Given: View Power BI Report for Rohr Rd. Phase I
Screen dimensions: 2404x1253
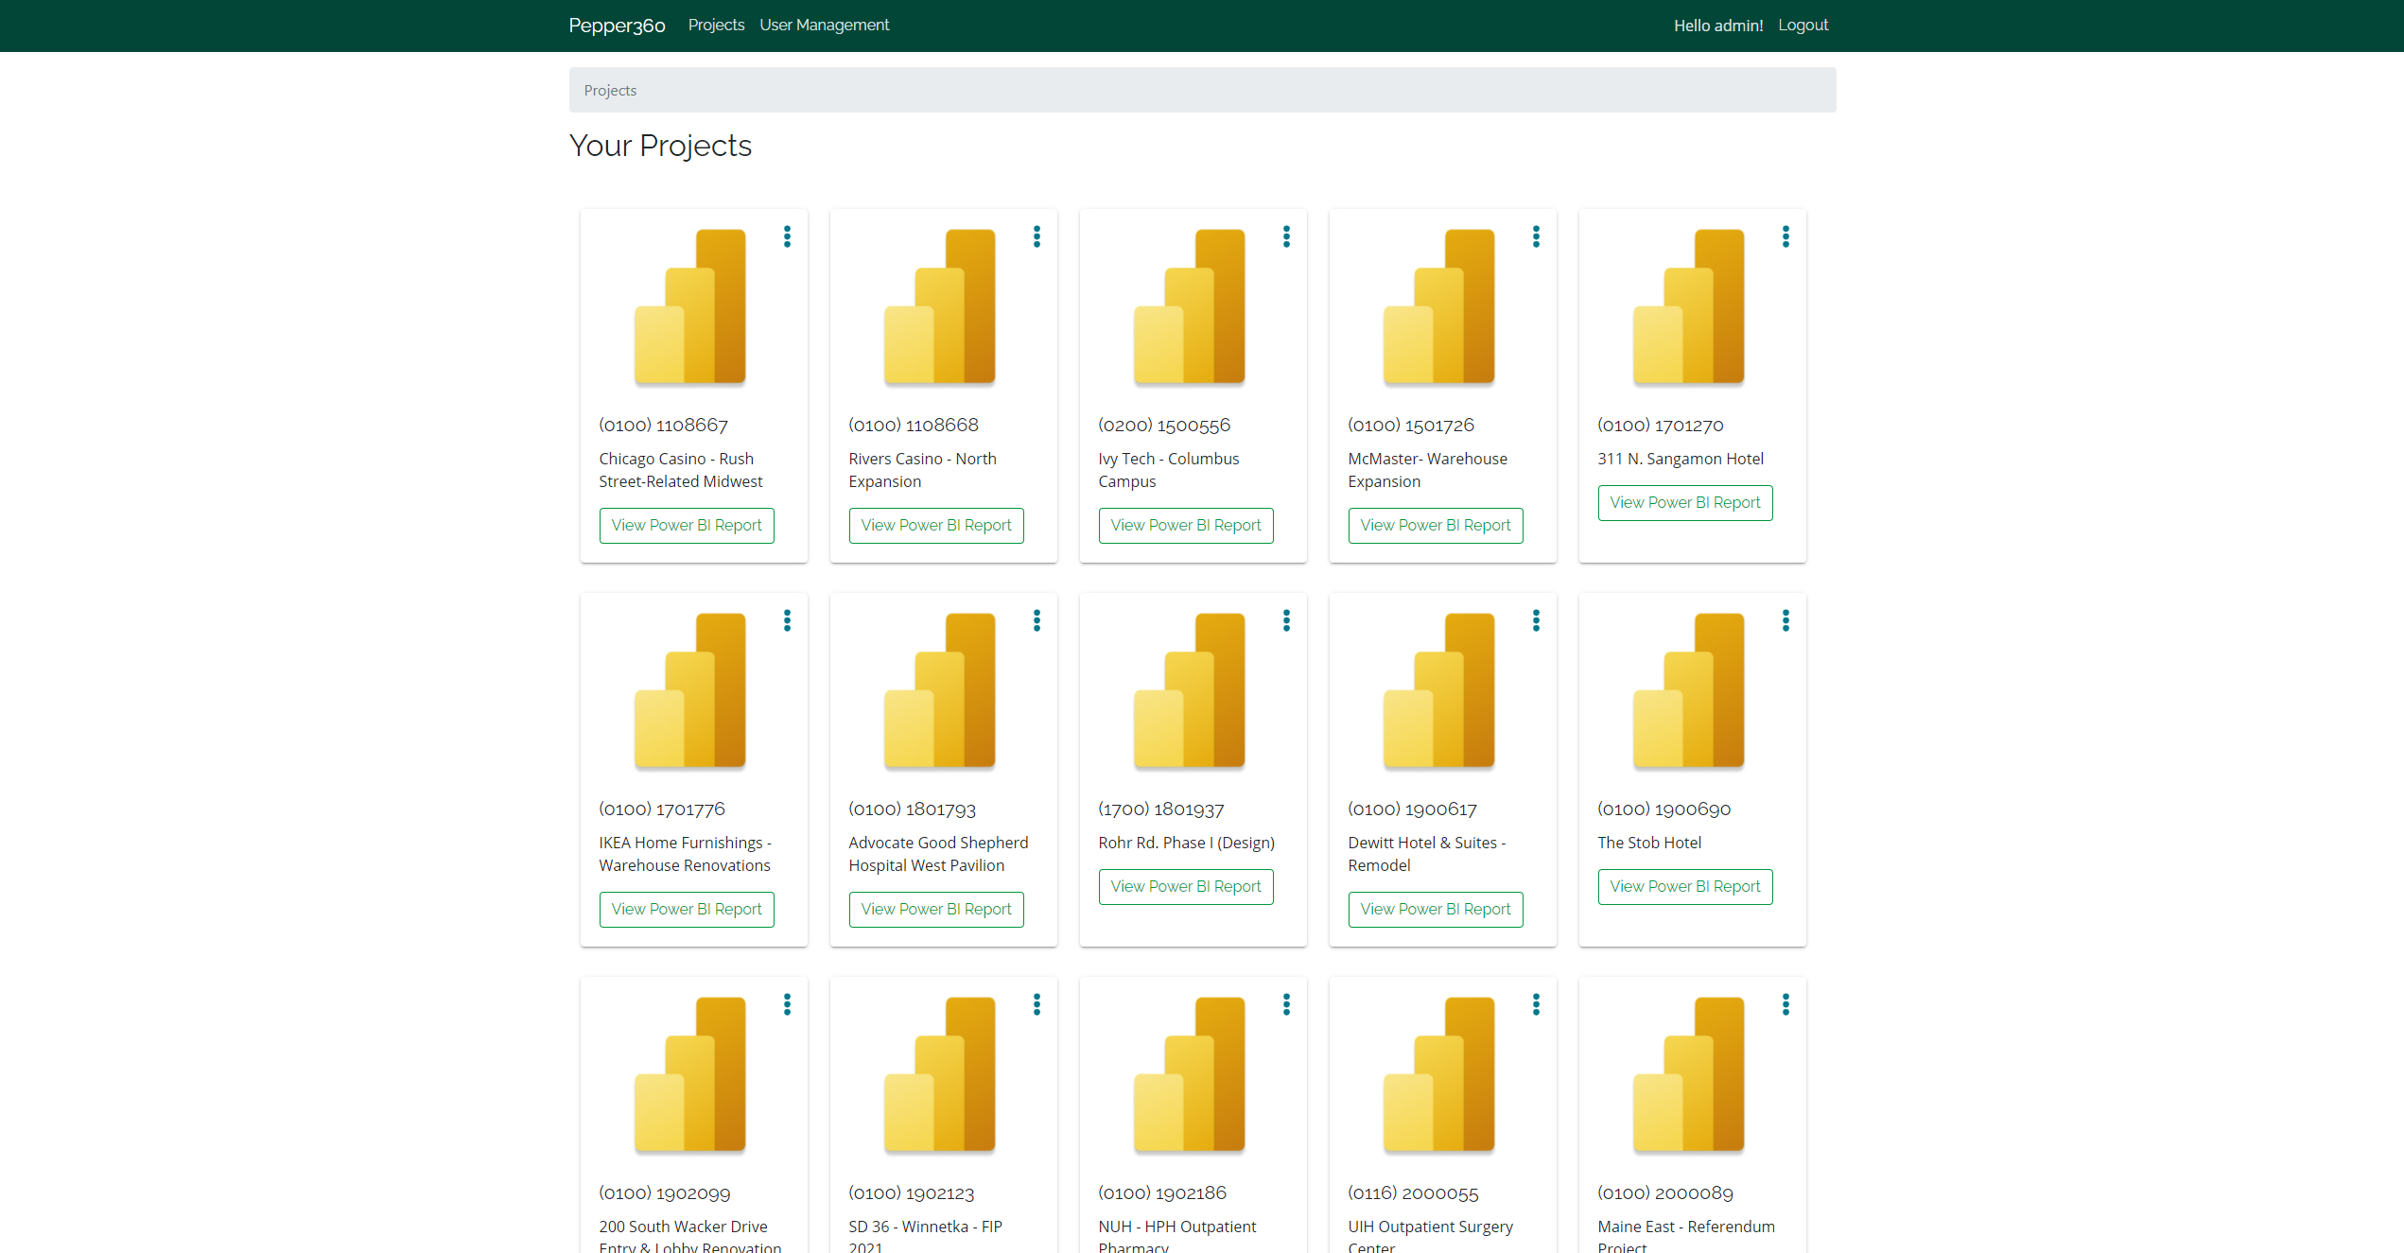Looking at the screenshot, I should pos(1186,887).
